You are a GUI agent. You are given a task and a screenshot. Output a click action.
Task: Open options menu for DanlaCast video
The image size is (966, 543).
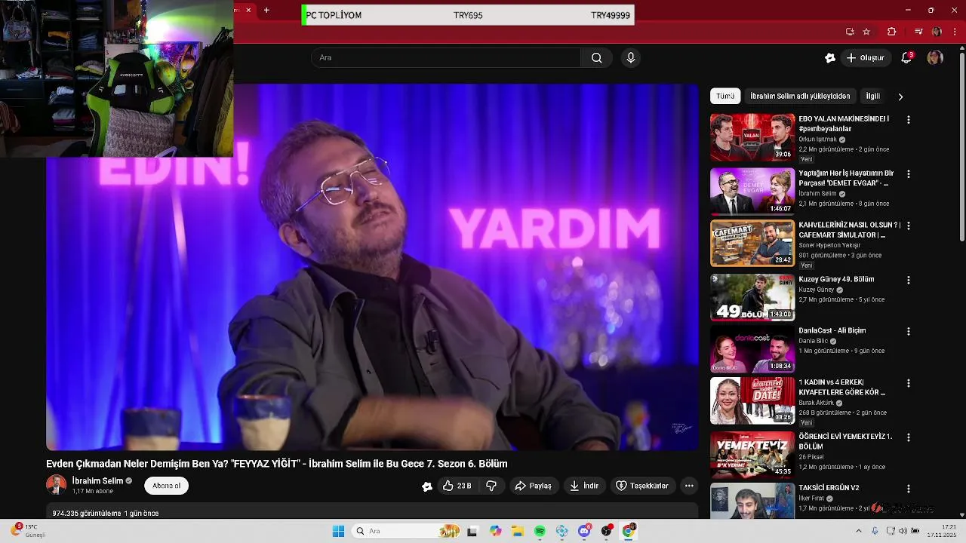[x=909, y=331]
